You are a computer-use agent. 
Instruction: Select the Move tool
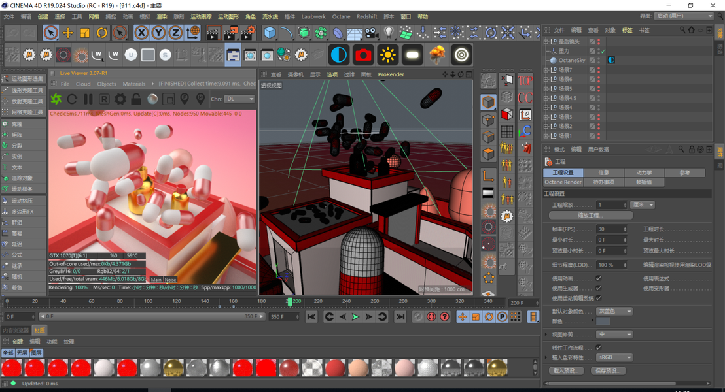(68, 33)
